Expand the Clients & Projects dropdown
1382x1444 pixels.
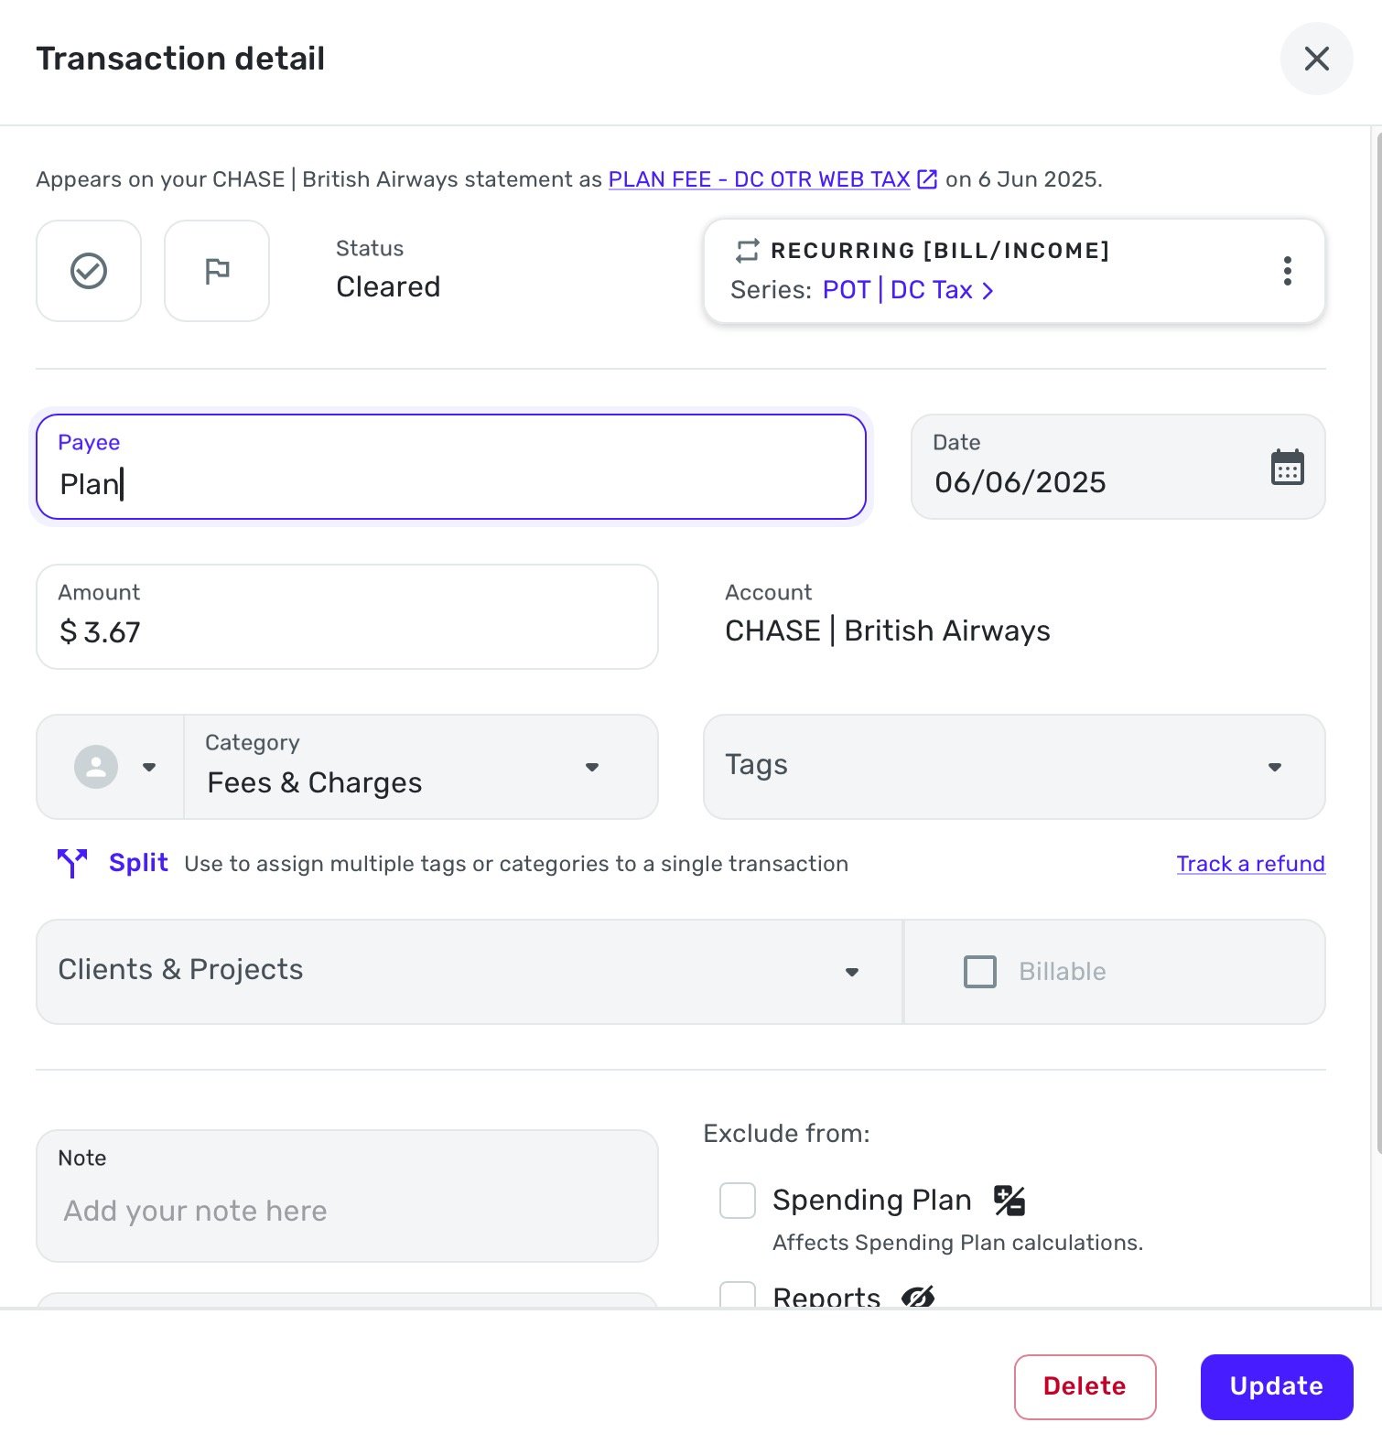(470, 972)
